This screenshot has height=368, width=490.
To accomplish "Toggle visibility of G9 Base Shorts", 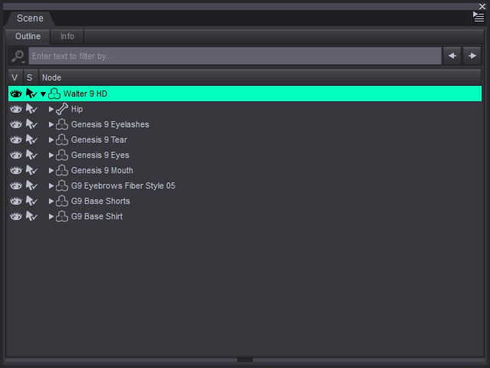I will click(x=16, y=201).
